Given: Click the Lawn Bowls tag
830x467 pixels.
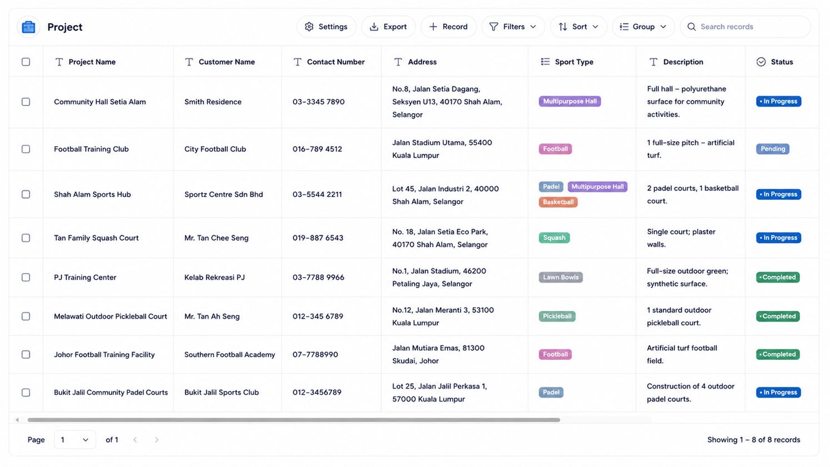Looking at the screenshot, I should tap(561, 277).
